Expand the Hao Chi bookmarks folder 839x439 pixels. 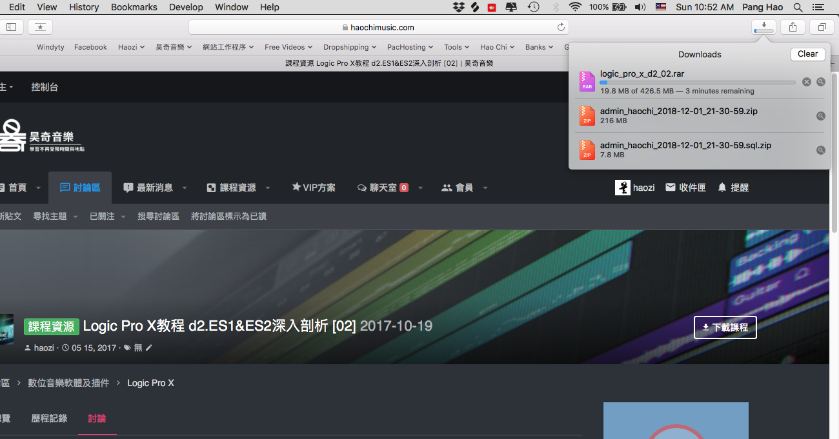[x=497, y=47]
